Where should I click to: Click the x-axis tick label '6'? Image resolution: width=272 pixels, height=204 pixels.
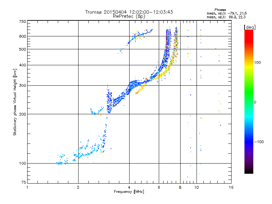(x=159, y=187)
